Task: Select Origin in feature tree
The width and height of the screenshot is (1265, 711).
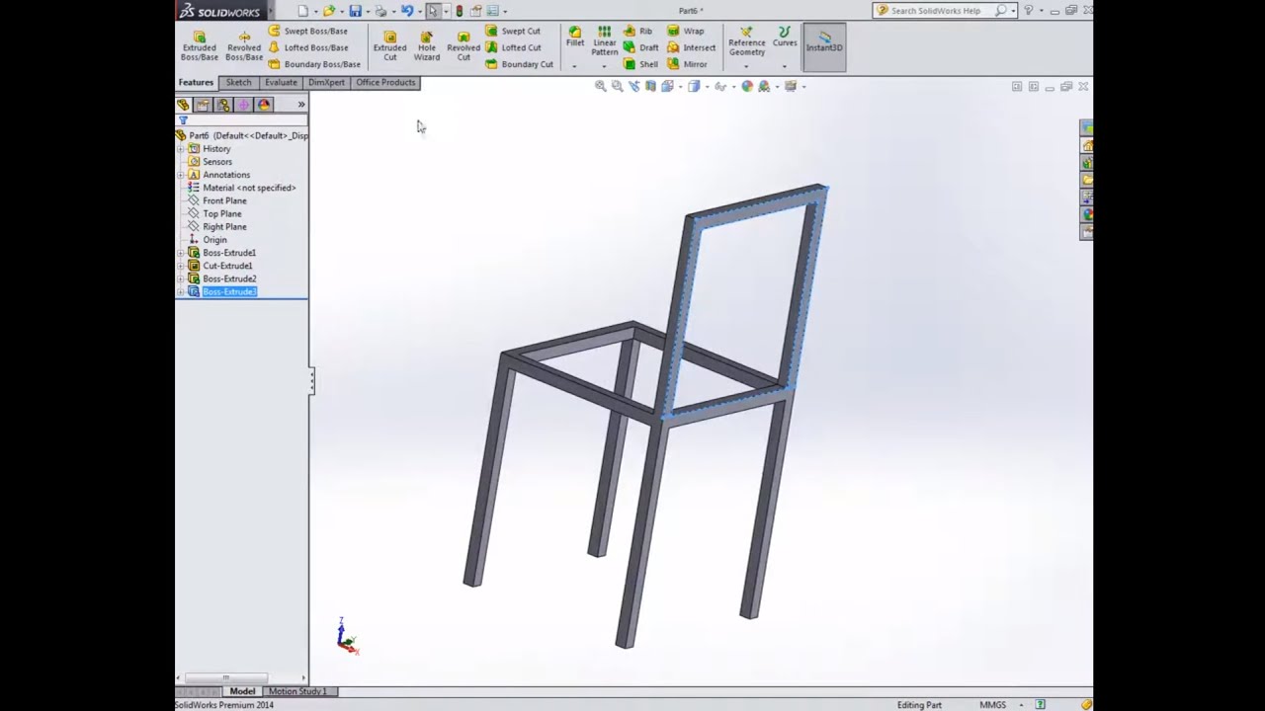Action: pyautogui.click(x=208, y=240)
